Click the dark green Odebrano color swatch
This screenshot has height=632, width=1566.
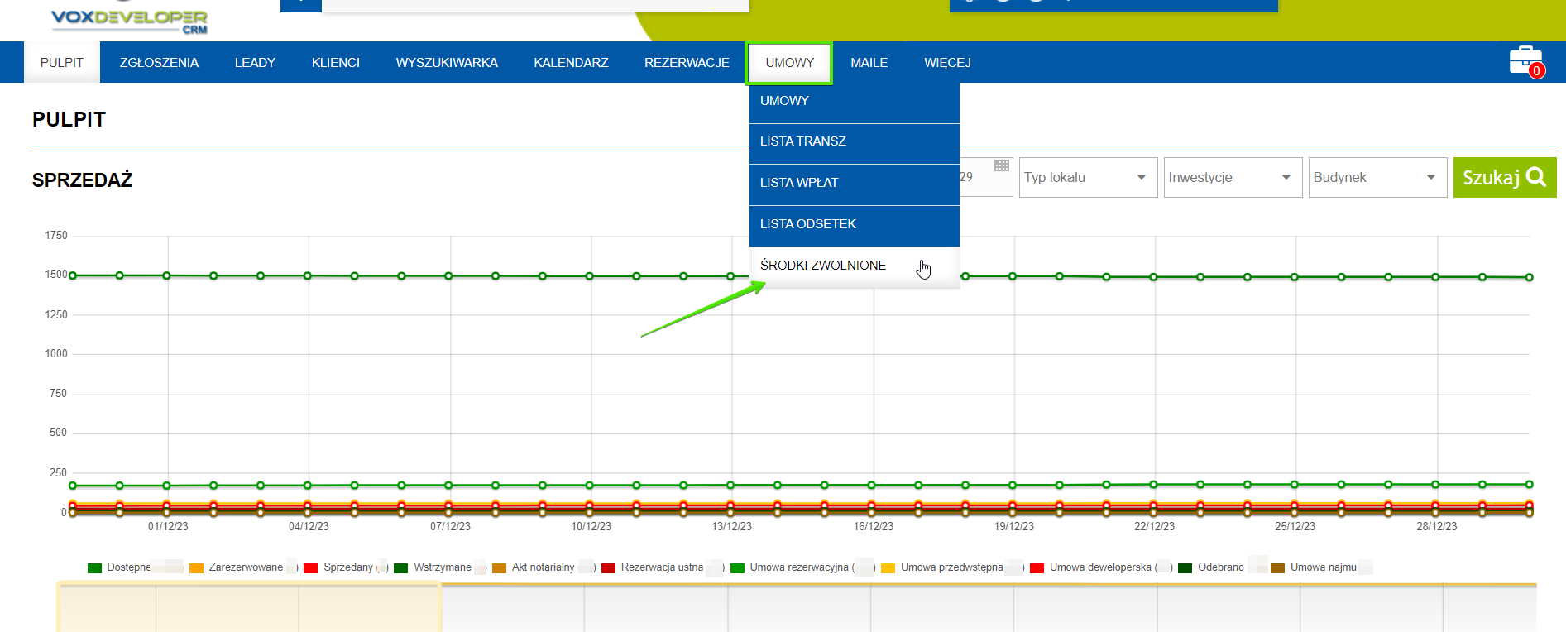[x=1185, y=568]
